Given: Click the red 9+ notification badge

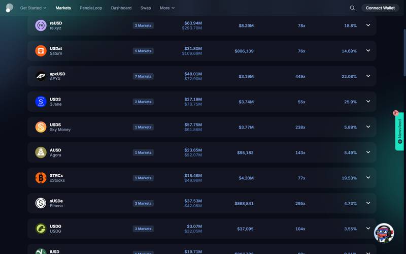Looking at the screenshot, I should (x=396, y=113).
